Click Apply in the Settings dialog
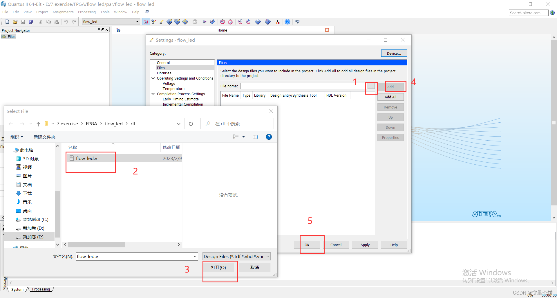The height and width of the screenshot is (298, 557). click(365, 245)
